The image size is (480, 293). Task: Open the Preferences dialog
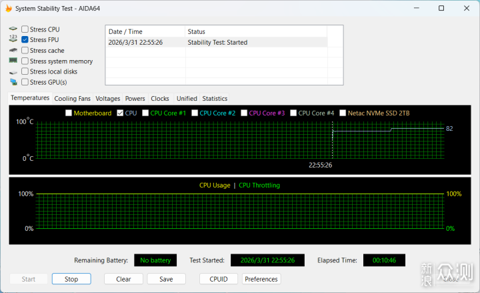261,279
